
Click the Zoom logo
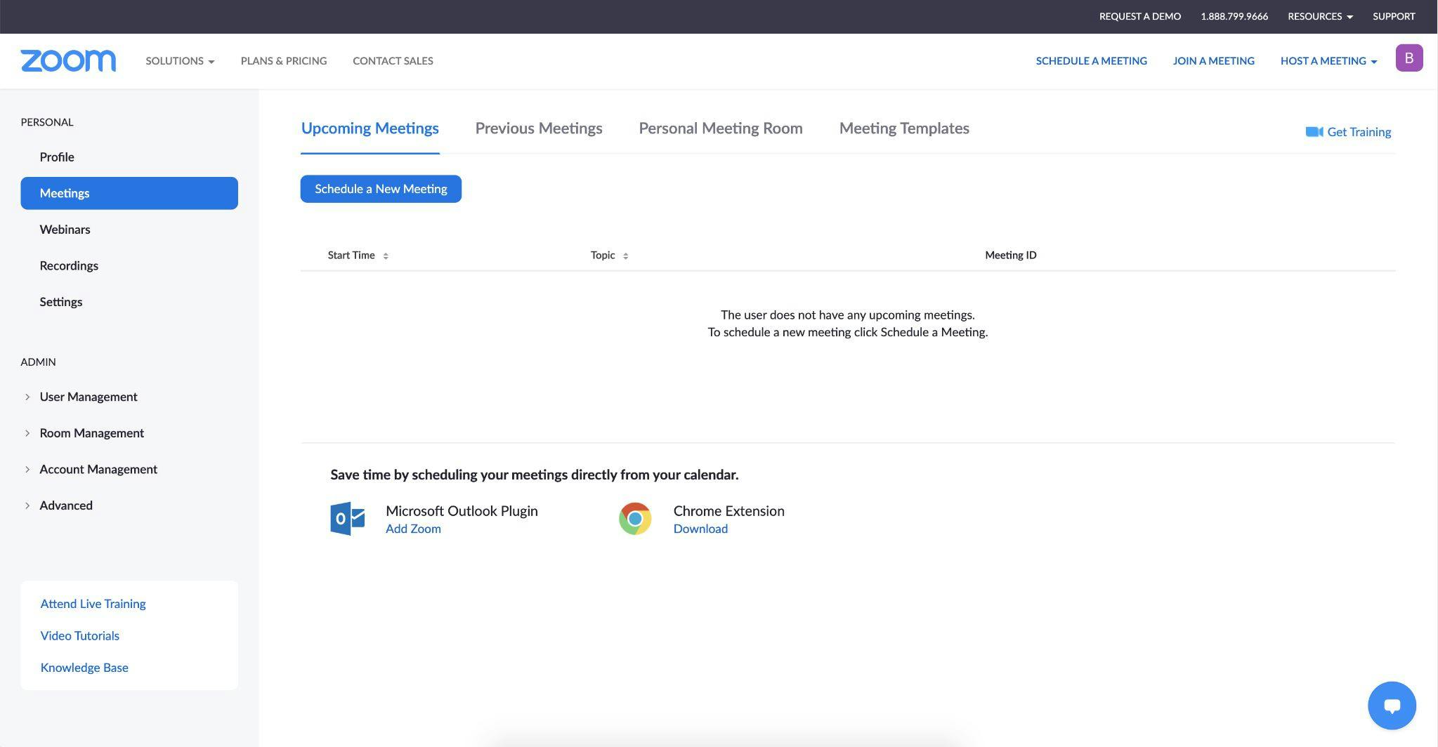coord(68,61)
